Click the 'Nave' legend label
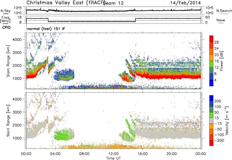 220,20
